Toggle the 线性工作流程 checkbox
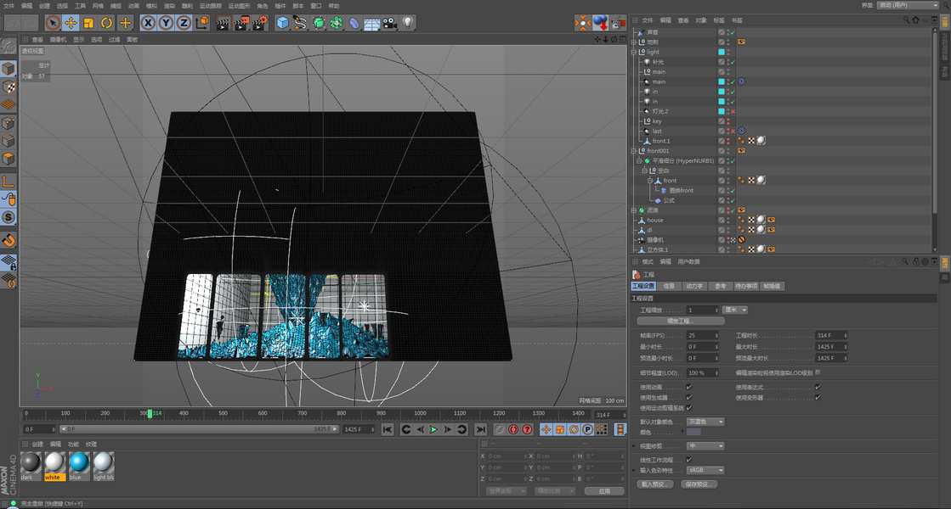 (688, 460)
